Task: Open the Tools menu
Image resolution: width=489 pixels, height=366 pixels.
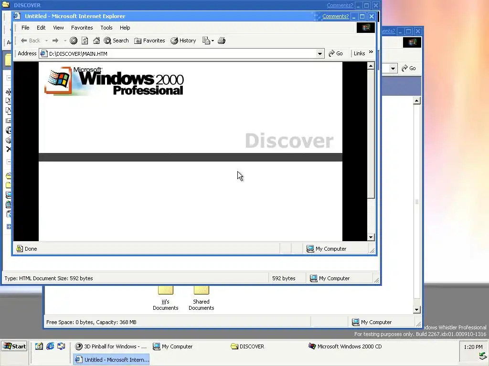Action: coord(106,28)
